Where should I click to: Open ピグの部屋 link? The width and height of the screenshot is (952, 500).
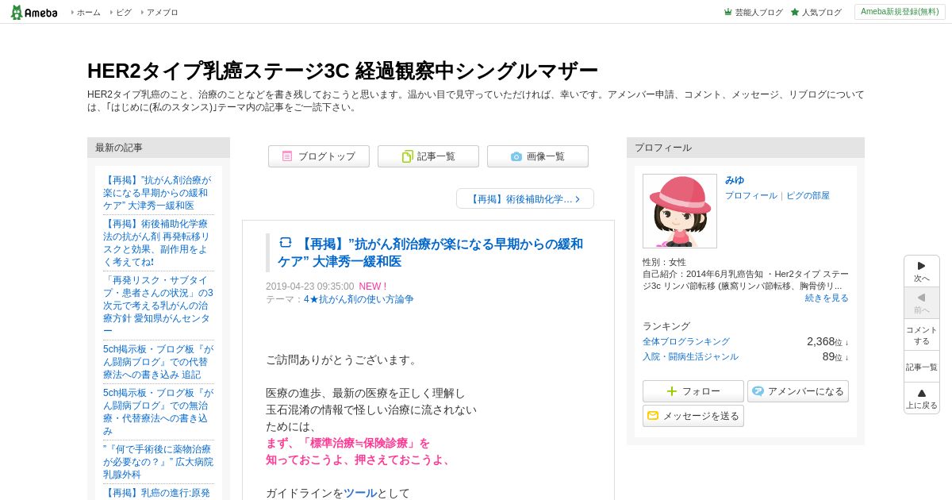[x=808, y=195]
